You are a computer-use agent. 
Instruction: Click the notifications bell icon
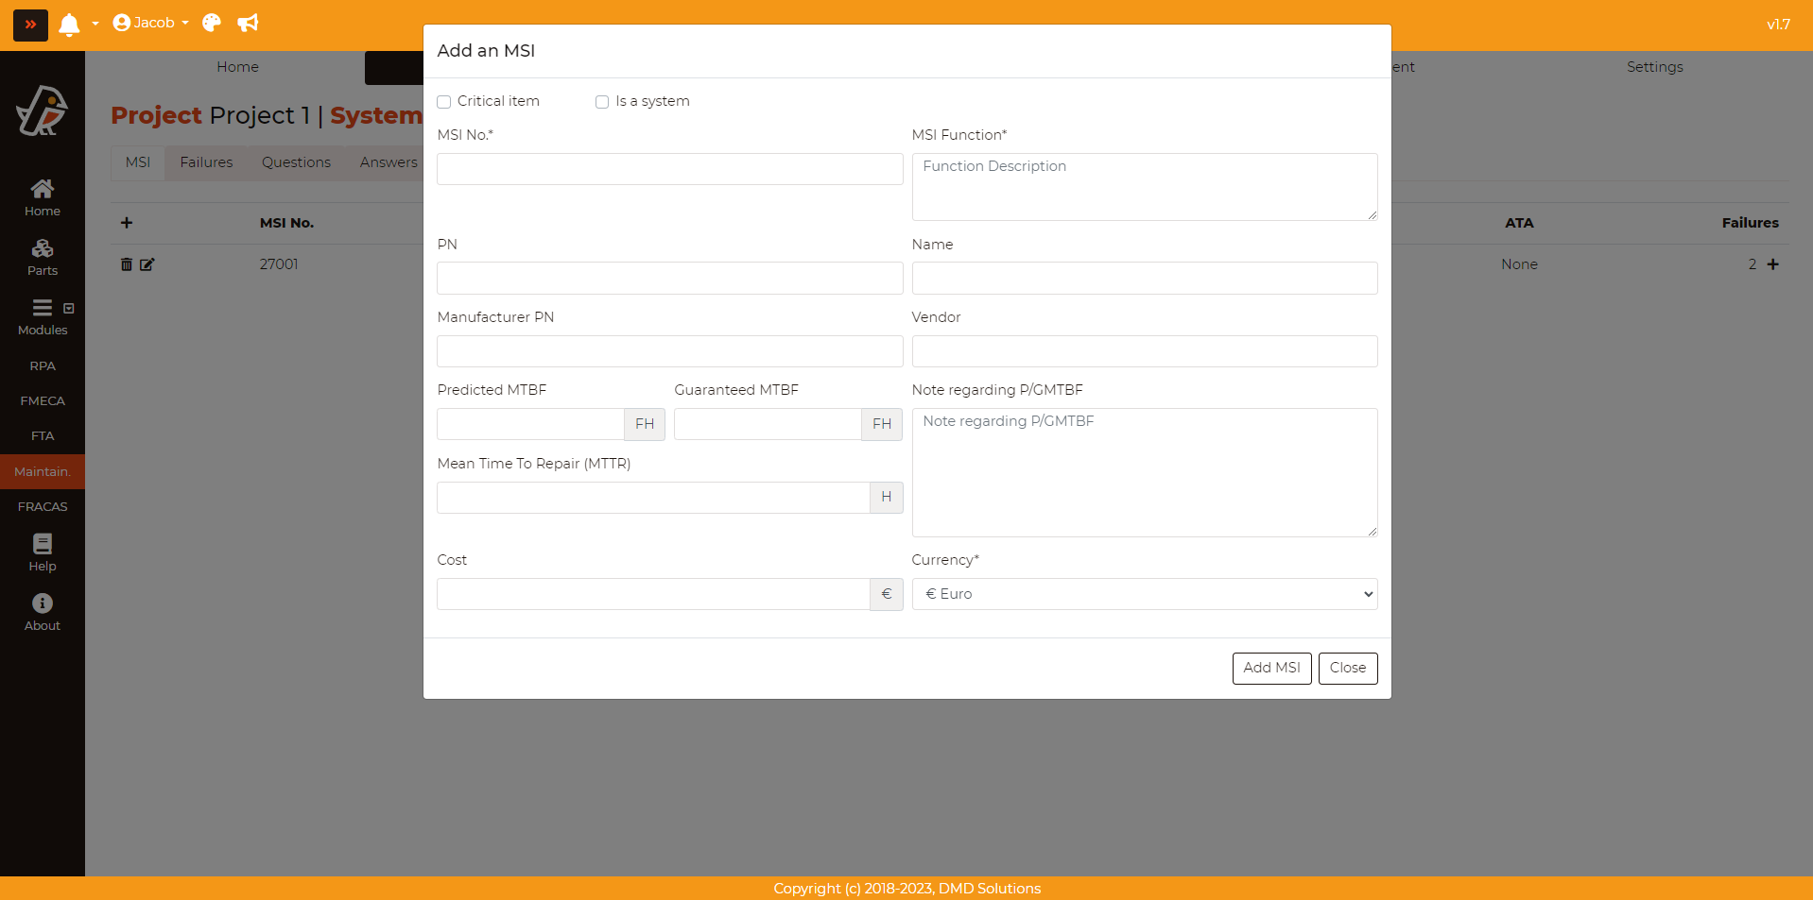coord(69,25)
